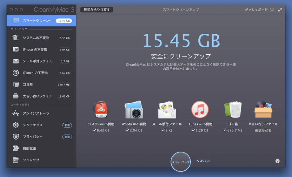
Task: Open help with the question mark icon
Action: click(x=277, y=161)
